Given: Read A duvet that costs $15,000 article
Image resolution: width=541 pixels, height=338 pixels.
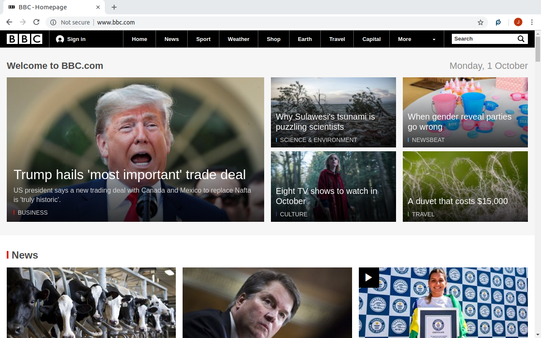Looking at the screenshot, I should tap(458, 201).
